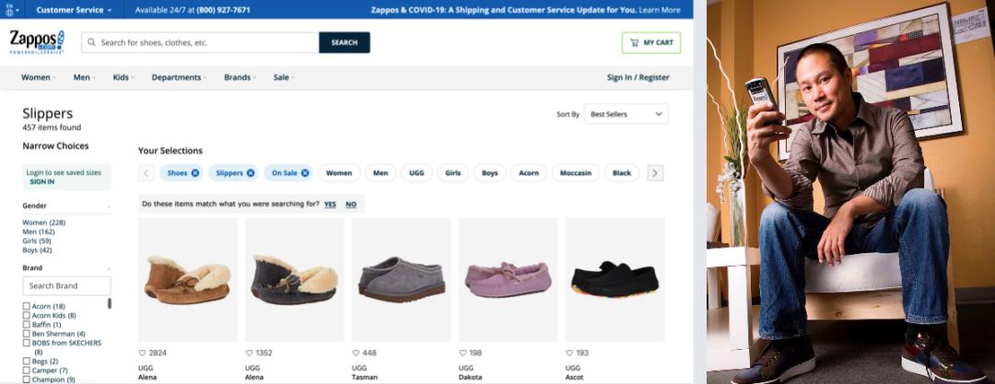Image resolution: width=995 pixels, height=384 pixels.
Task: Favorite the UGG Ascot heart icon
Action: 569,353
